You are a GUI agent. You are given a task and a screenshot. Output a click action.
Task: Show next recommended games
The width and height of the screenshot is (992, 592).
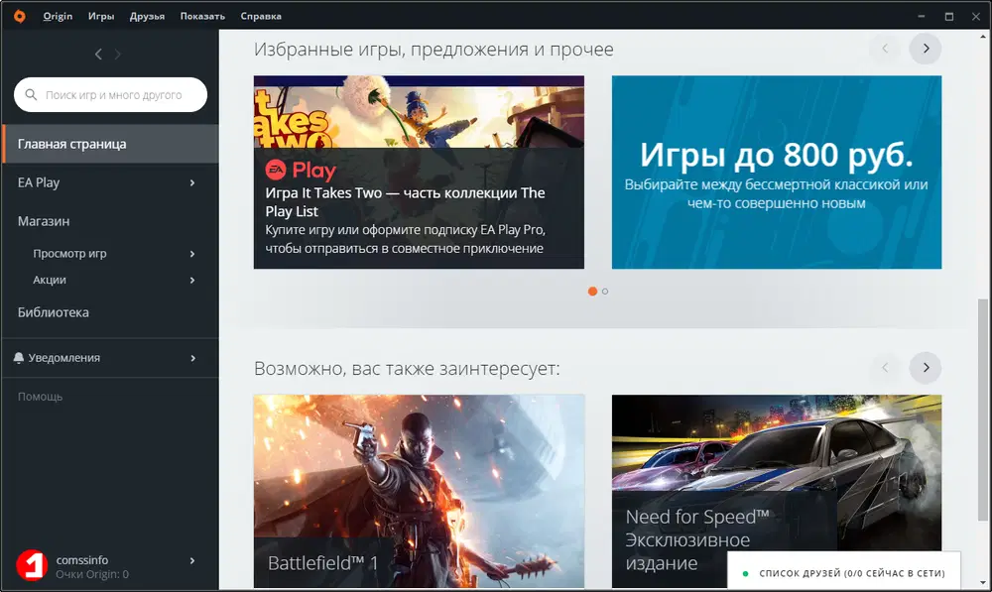(x=925, y=368)
